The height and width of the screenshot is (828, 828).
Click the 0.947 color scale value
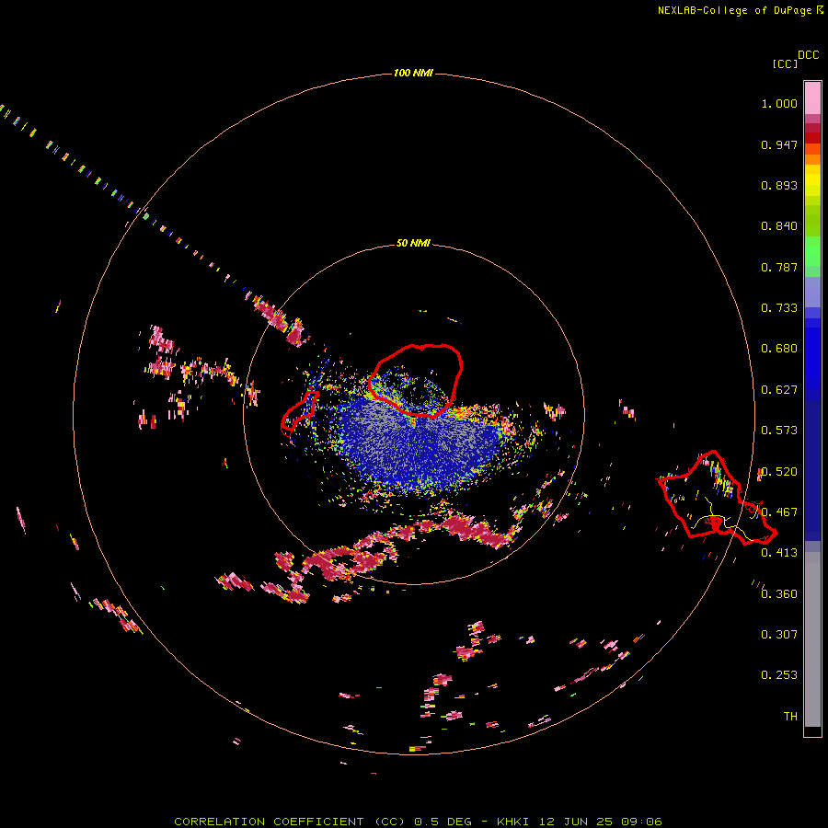779,144
